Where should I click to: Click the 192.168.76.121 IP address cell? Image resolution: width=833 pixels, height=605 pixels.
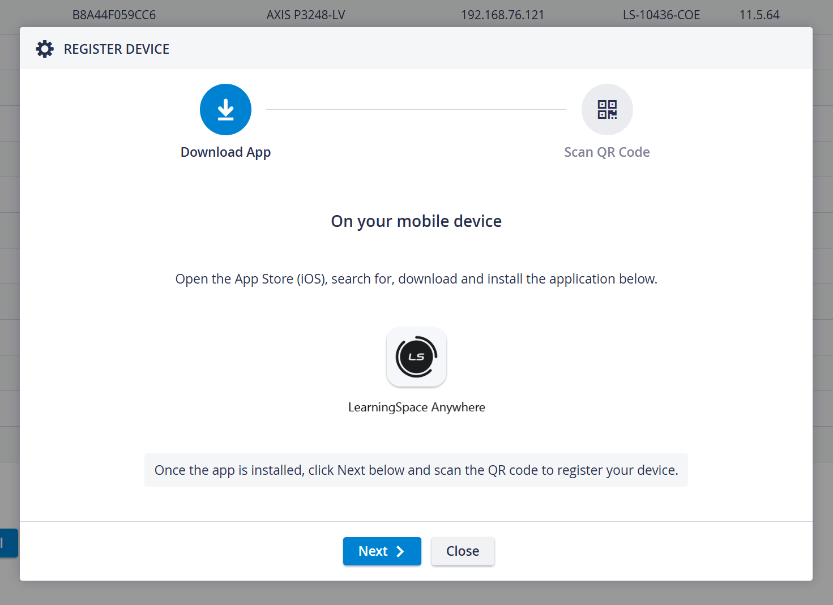pos(502,15)
